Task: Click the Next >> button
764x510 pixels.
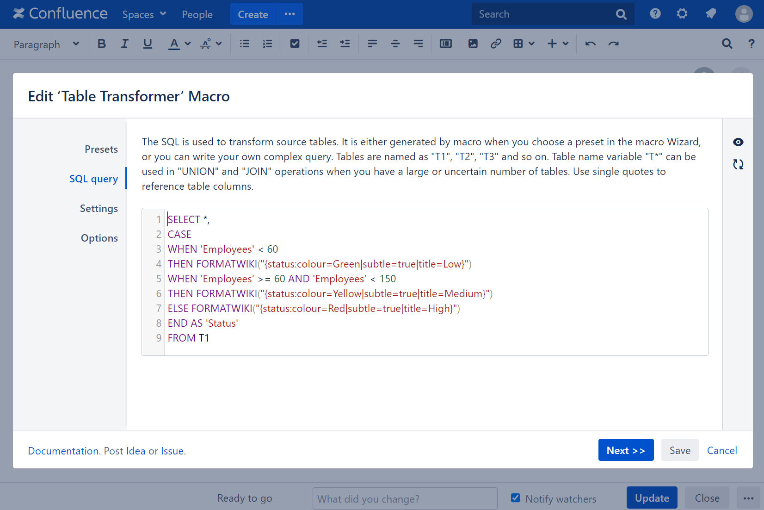Action: [x=626, y=450]
